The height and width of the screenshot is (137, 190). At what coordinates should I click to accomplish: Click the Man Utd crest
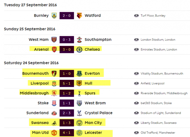tap(54, 133)
